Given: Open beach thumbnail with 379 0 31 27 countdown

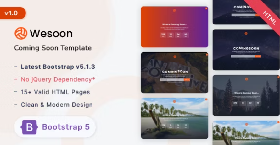Looking at the screenshot, I should pos(175,118).
